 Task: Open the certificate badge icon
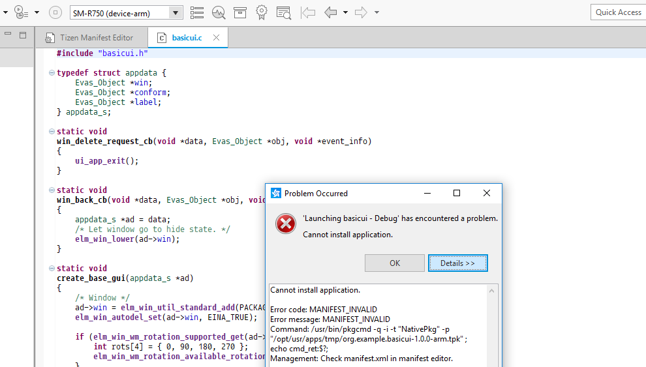[262, 12]
